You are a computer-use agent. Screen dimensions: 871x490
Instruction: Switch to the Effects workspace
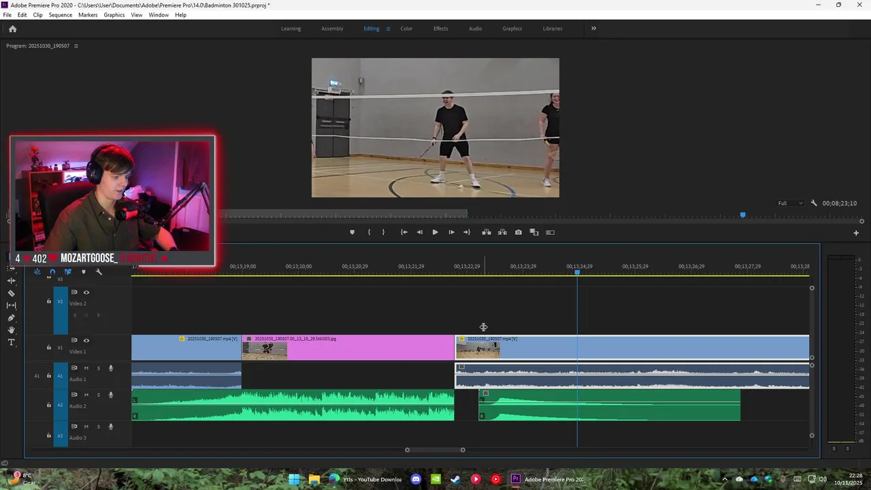click(x=441, y=29)
